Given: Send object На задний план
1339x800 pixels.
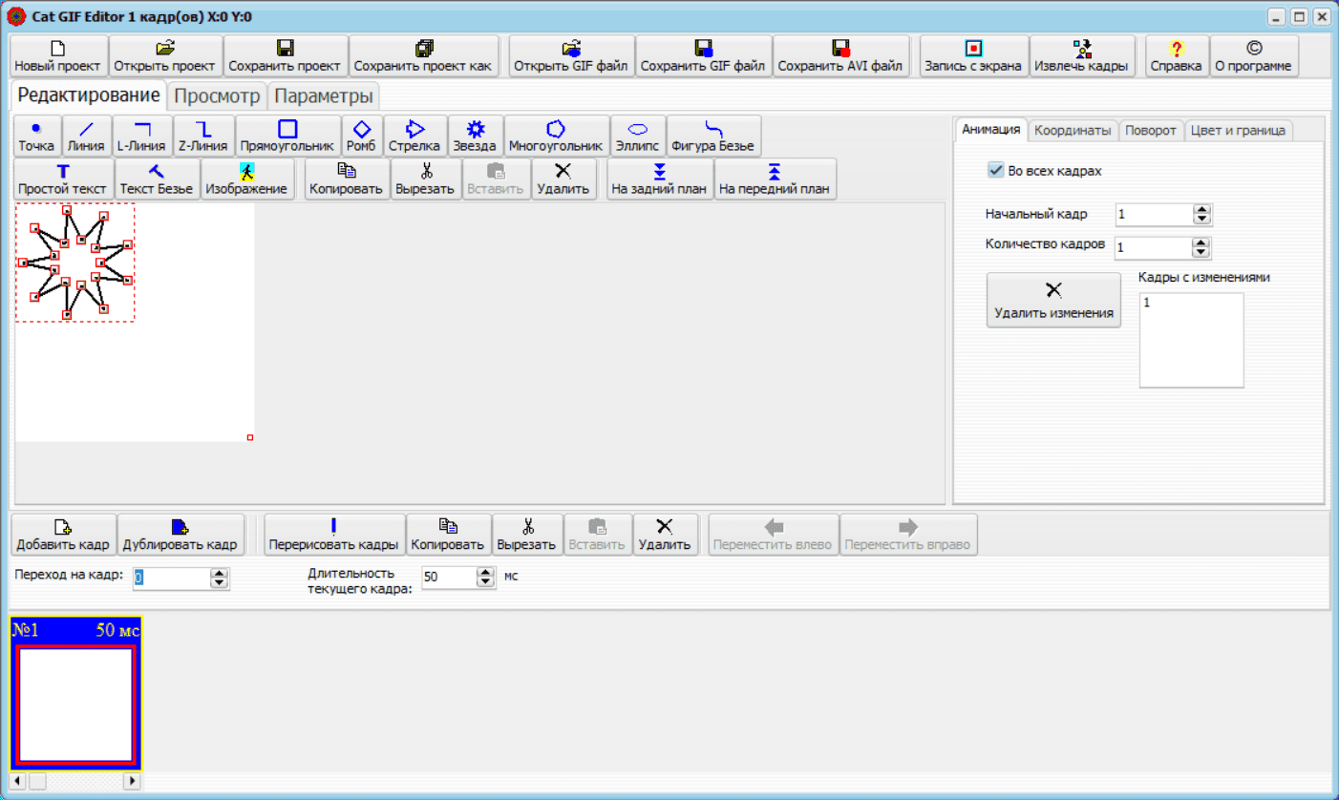Looking at the screenshot, I should (x=660, y=179).
